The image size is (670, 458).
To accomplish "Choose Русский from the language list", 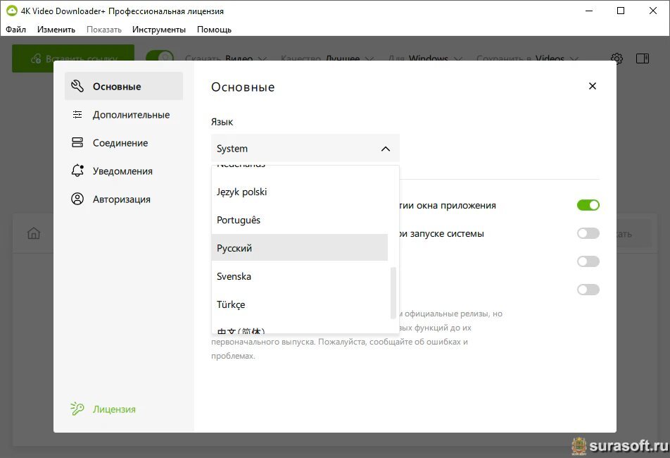I will coord(299,248).
